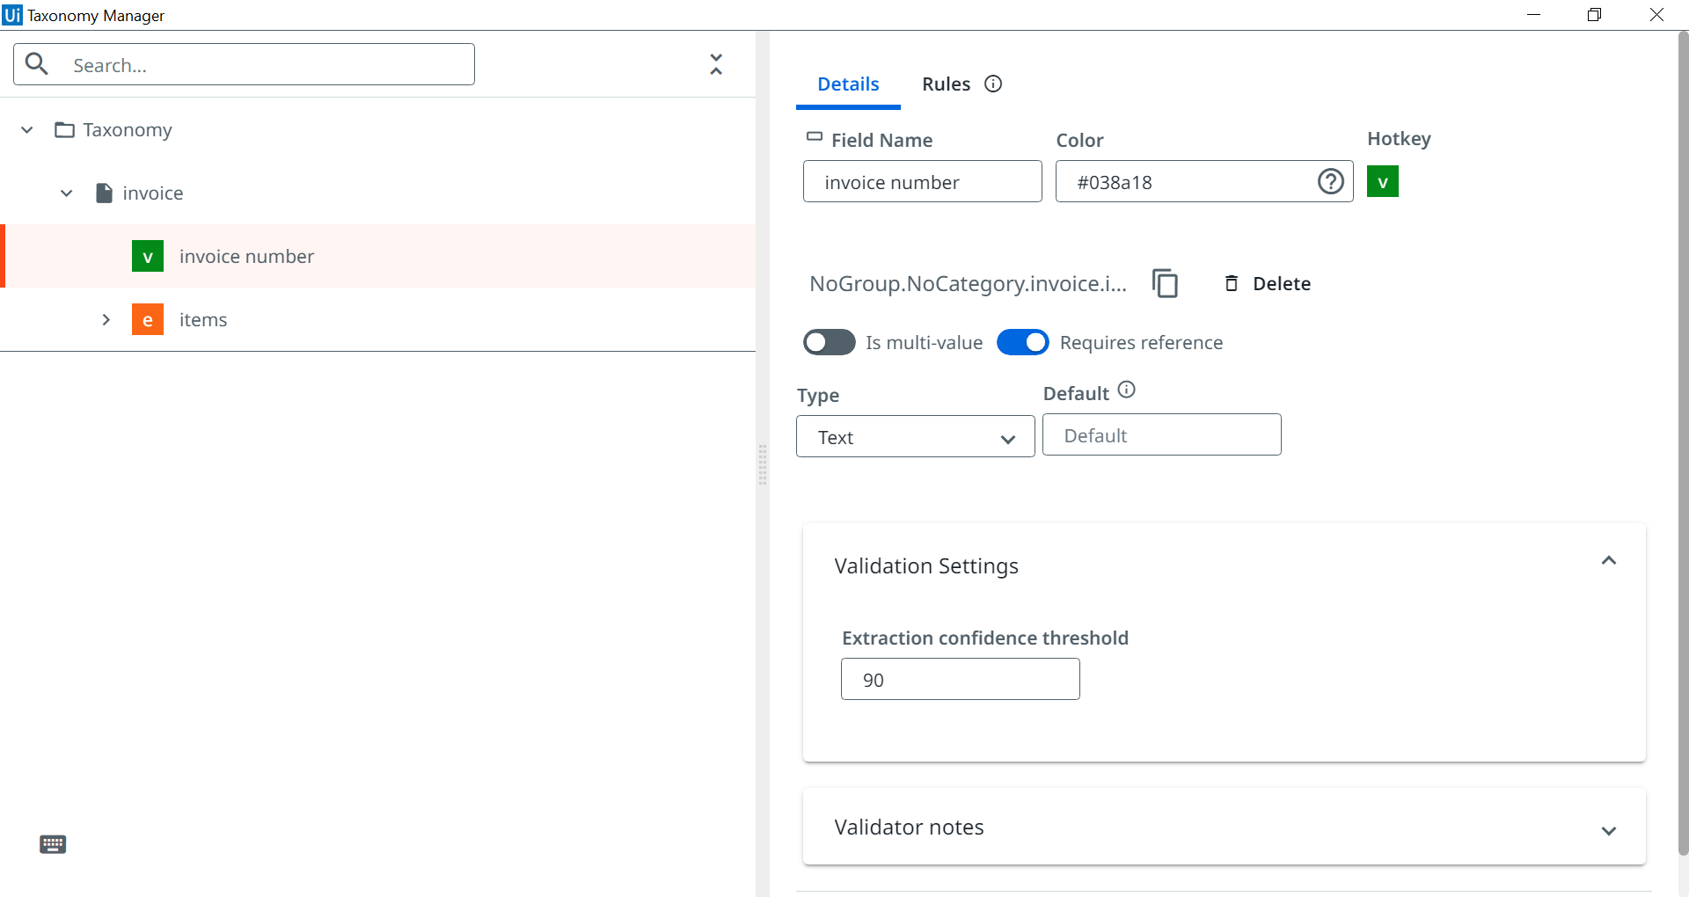Click the orange items field icon
Screen dimensions: 1689x897
tap(148, 319)
